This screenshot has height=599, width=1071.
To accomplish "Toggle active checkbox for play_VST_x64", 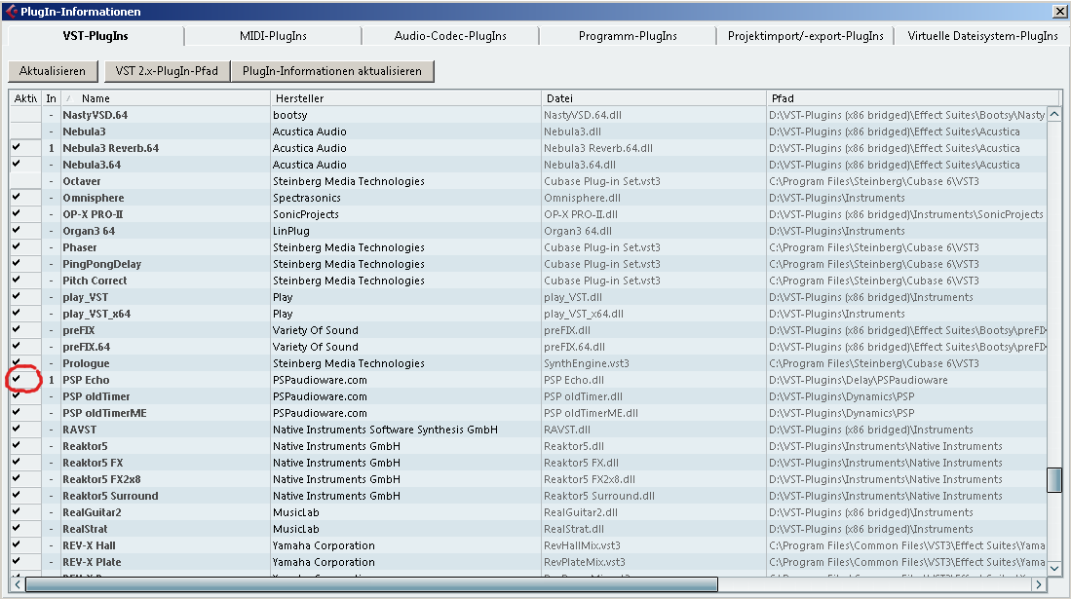I will click(17, 313).
